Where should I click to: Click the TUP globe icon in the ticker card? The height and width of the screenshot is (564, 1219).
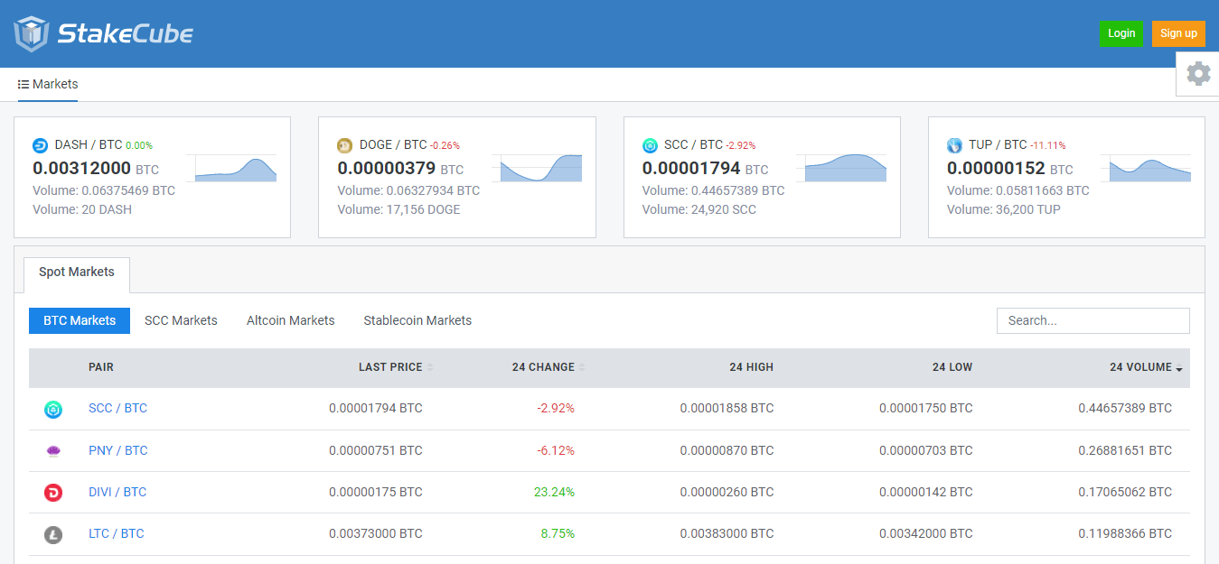pyautogui.click(x=954, y=145)
